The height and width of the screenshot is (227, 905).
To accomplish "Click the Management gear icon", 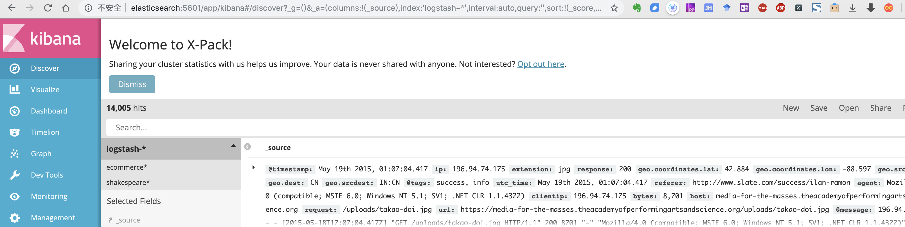I will pos(14,218).
